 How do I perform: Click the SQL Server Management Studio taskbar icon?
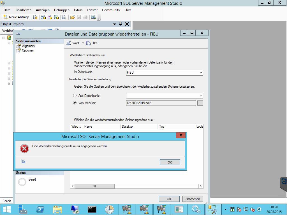pos(212,209)
